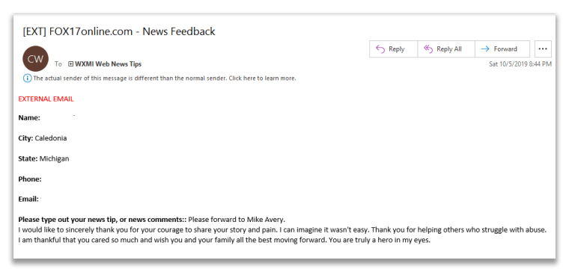Open the three-dots more actions menu
The width and height of the screenshot is (569, 272).
click(x=543, y=49)
